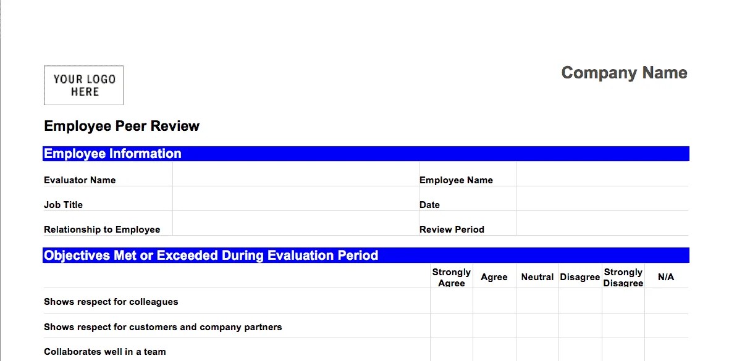Click the 'Employee Peer Review' title
Viewport: 729px width, 361px height.
[x=121, y=126]
